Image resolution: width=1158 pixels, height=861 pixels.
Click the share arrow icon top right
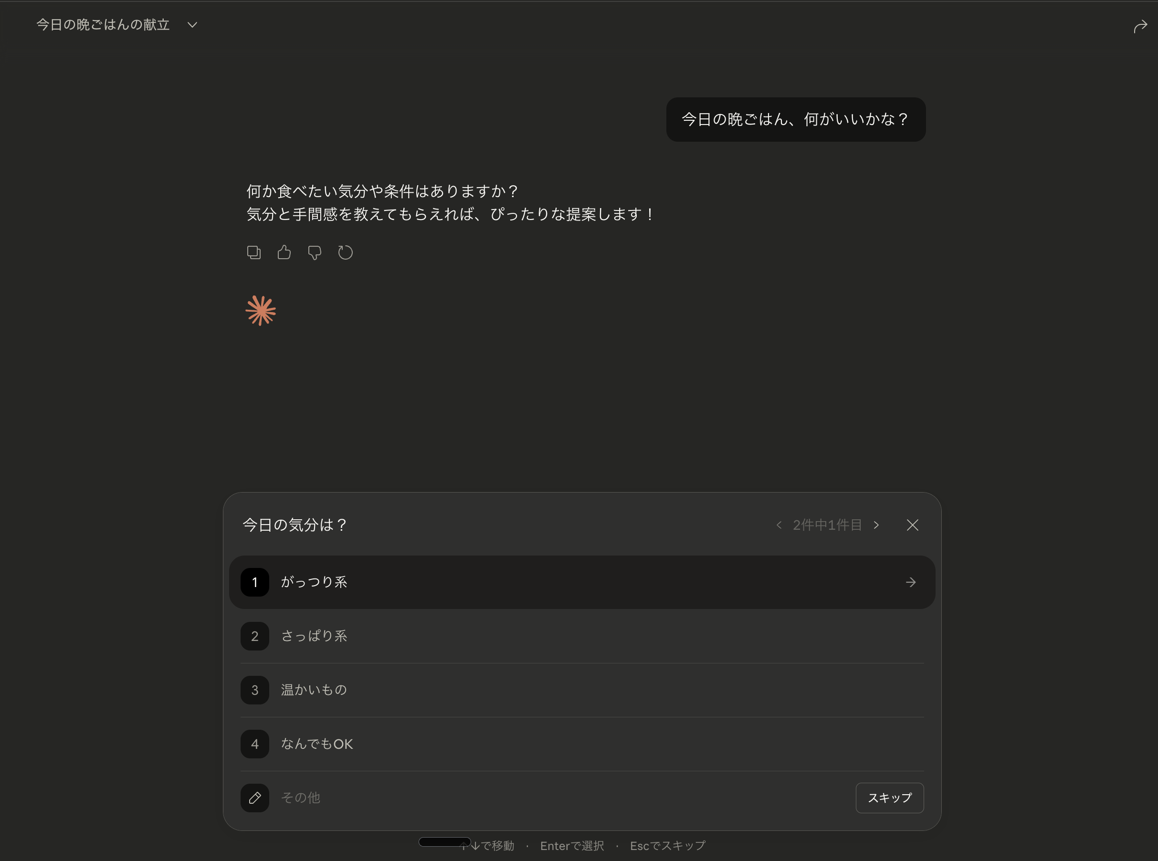1140,26
